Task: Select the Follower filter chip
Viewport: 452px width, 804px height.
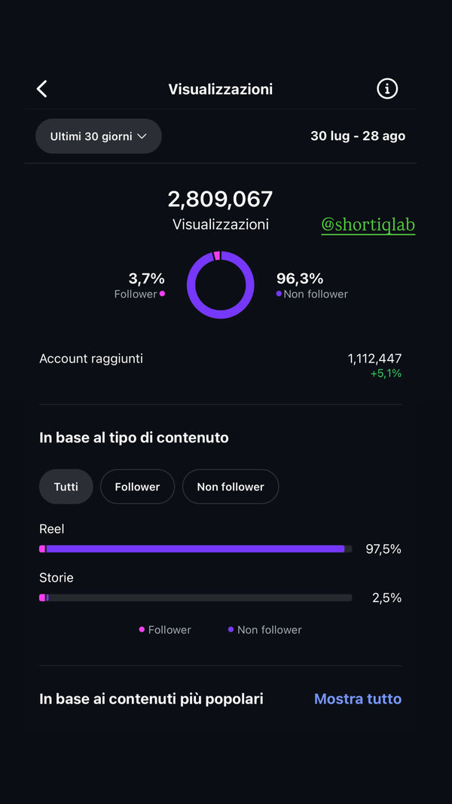Action: point(137,487)
